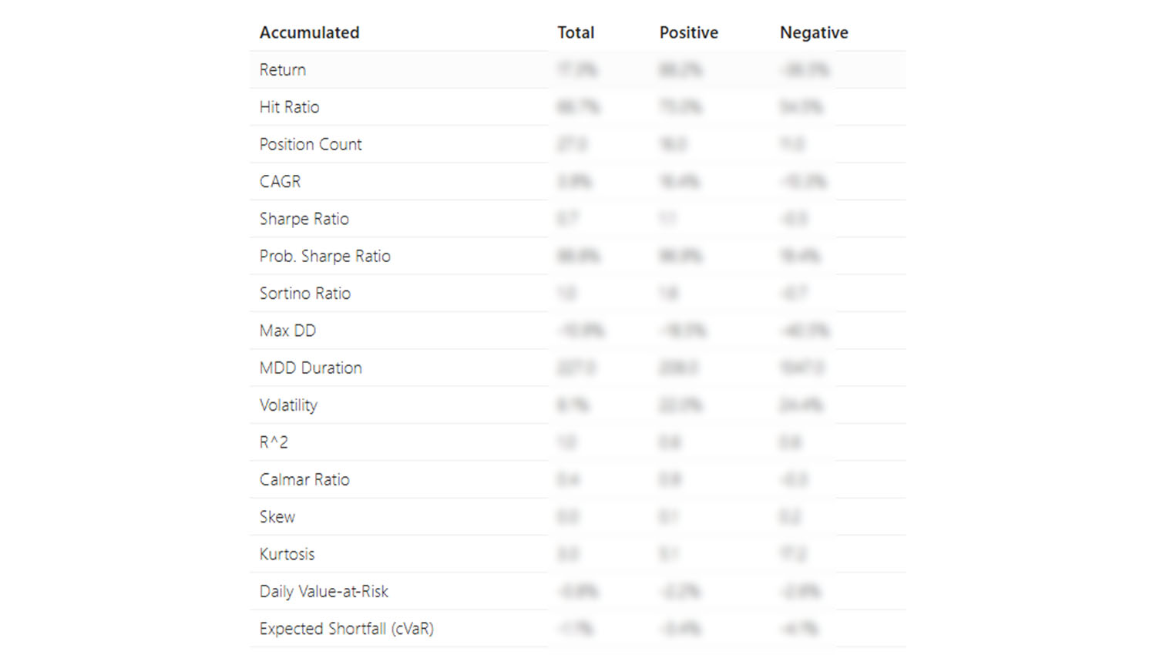Select the Total column header
This screenshot has width=1156, height=655.
[x=576, y=32]
